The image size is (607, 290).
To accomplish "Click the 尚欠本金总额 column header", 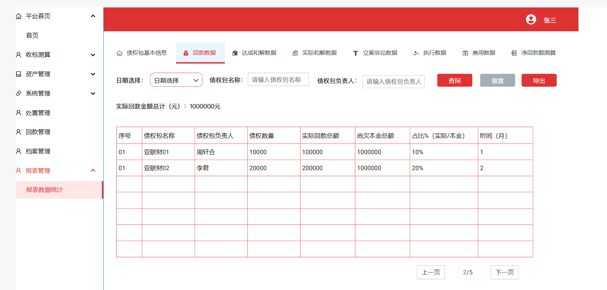I will (x=382, y=135).
